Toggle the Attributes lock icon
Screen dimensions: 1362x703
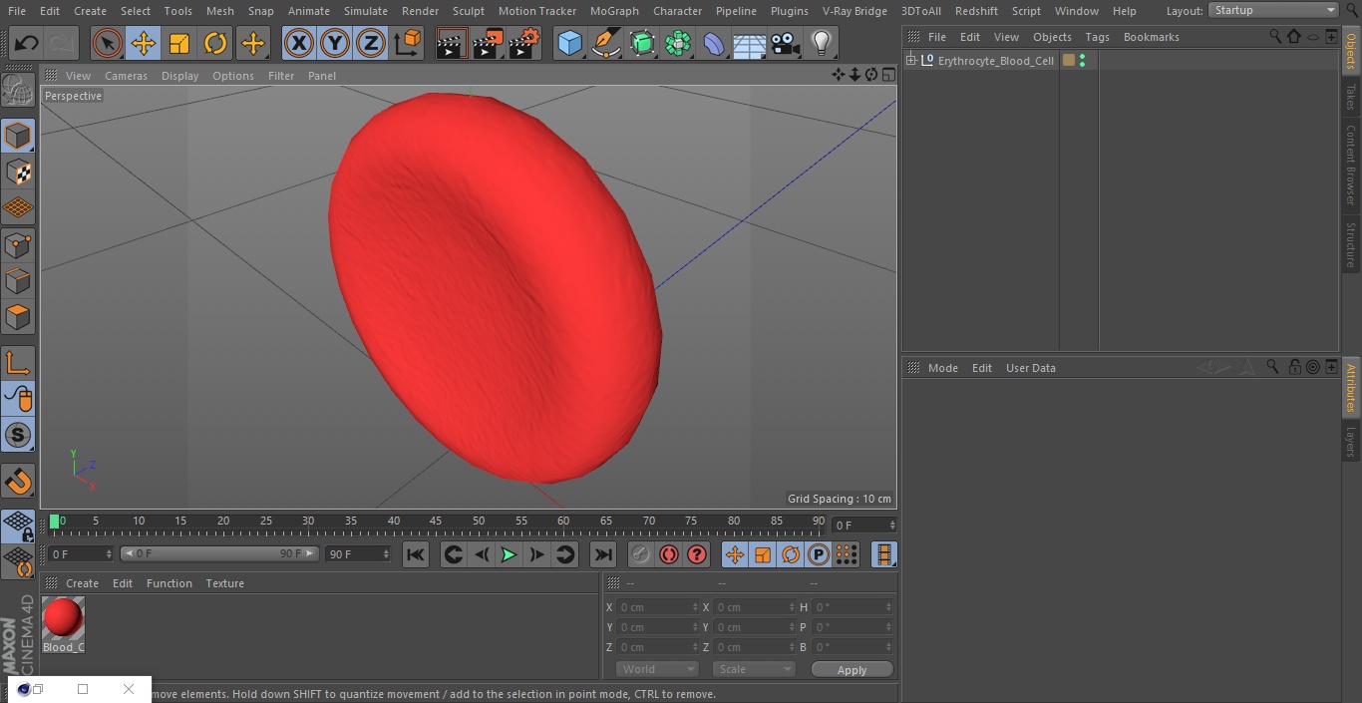click(1294, 367)
